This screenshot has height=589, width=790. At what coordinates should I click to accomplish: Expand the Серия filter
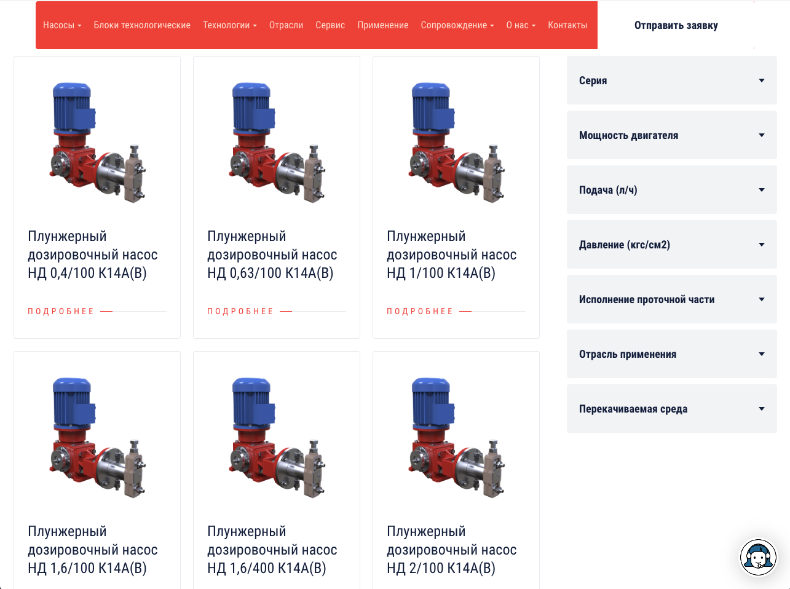tap(672, 81)
